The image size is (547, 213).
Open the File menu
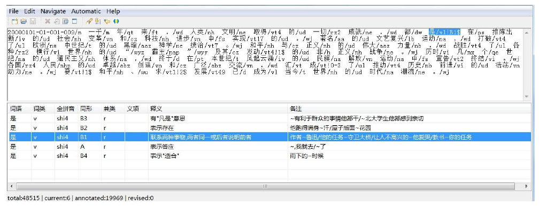tap(13, 11)
